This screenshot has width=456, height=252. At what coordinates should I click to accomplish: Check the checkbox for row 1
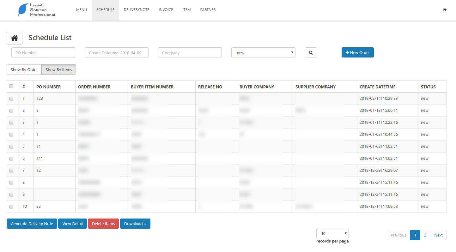(x=11, y=99)
